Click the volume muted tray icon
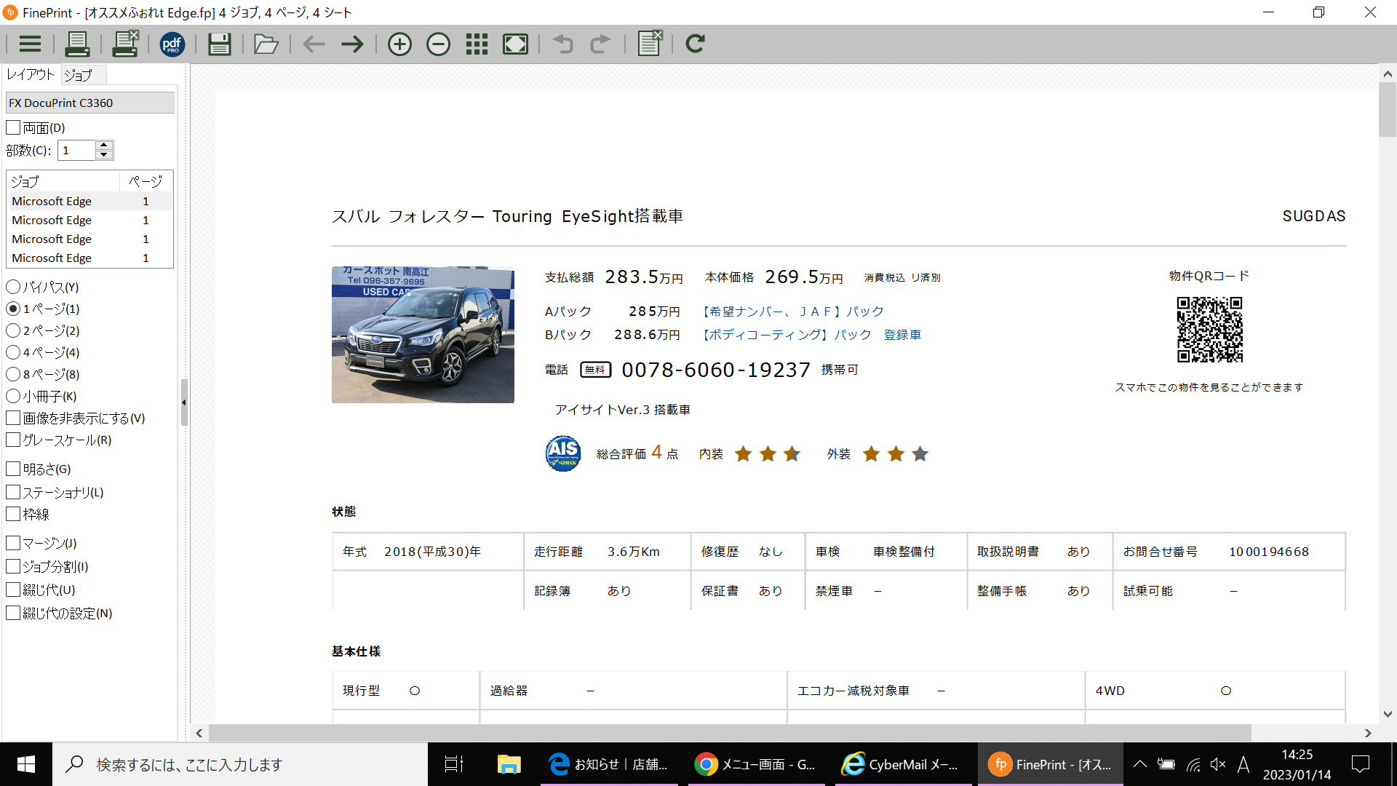1397x786 pixels. [x=1218, y=764]
